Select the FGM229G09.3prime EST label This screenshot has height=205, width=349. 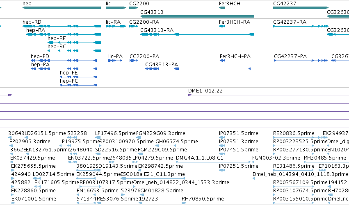(160, 133)
